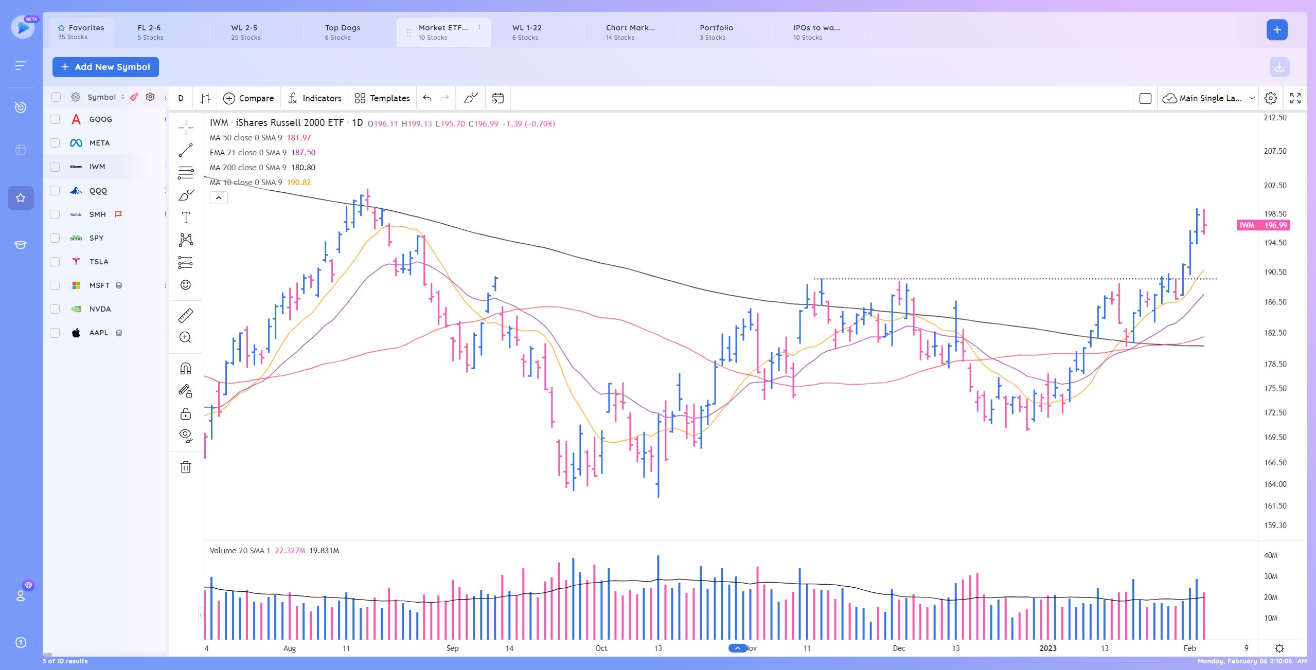This screenshot has width=1316, height=670.
Task: Clear column filters with the red brush icon
Action: 134,97
